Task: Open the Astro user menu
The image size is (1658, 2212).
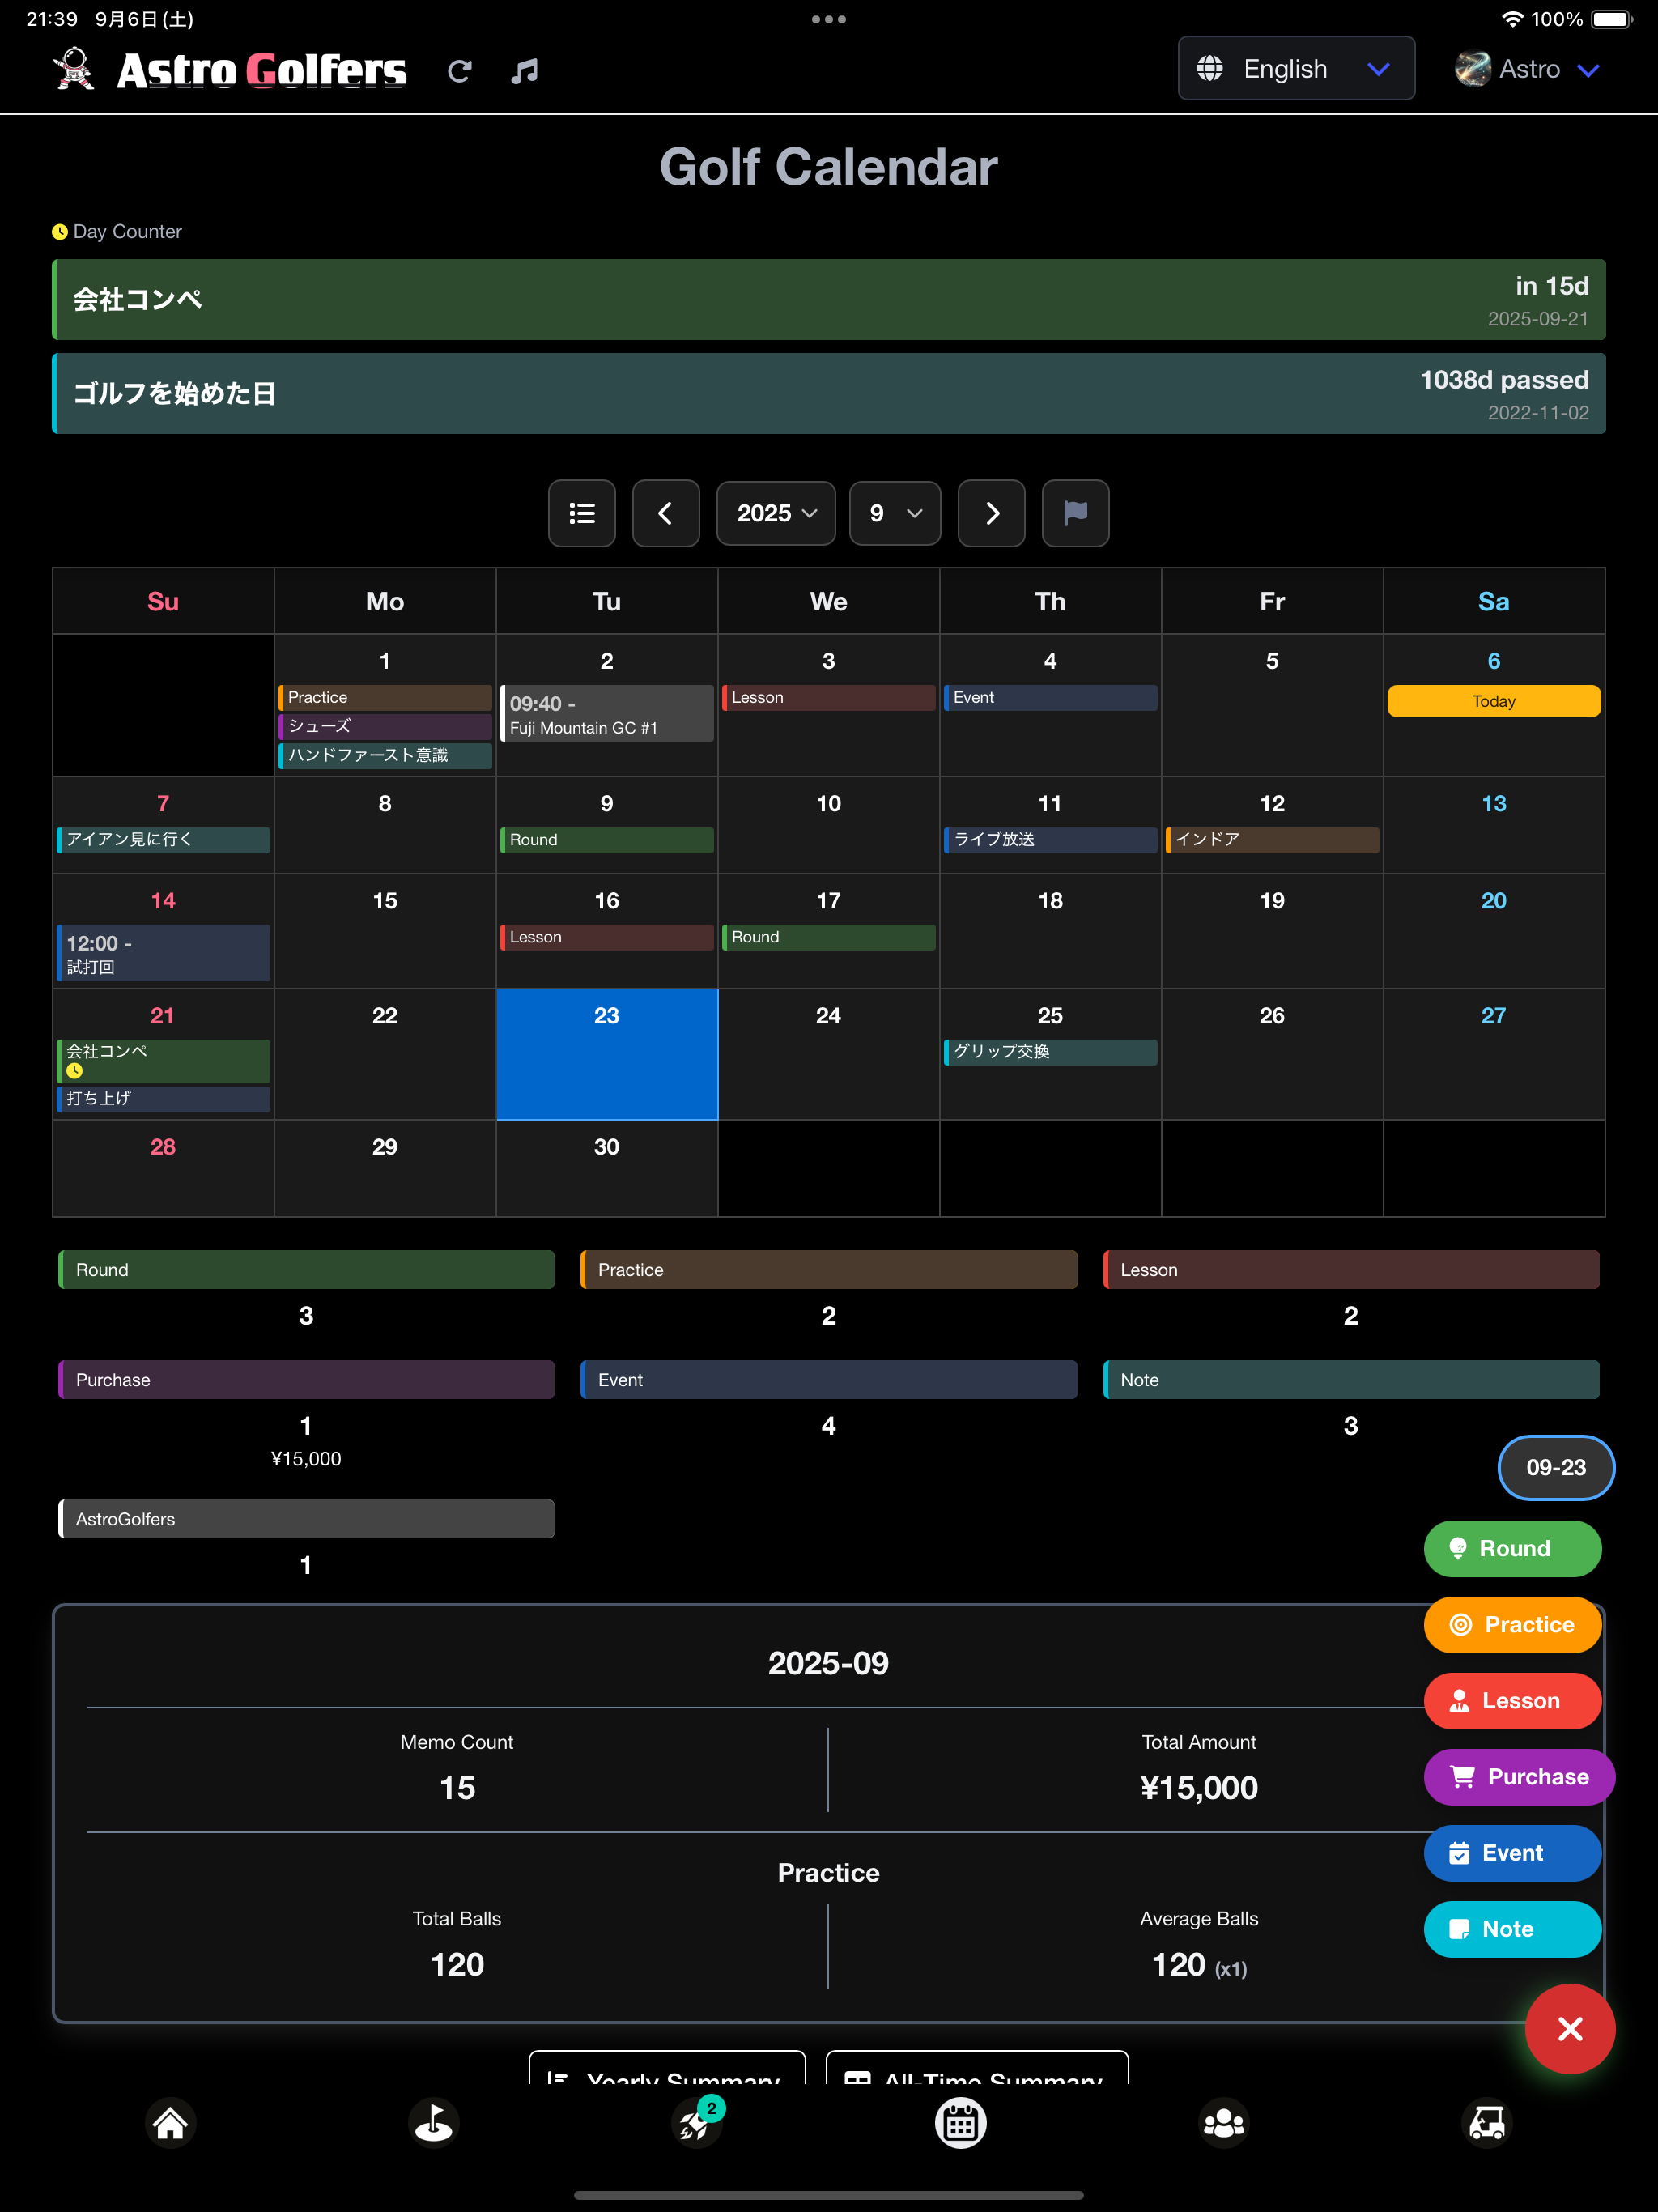Action: pyautogui.click(x=1527, y=69)
